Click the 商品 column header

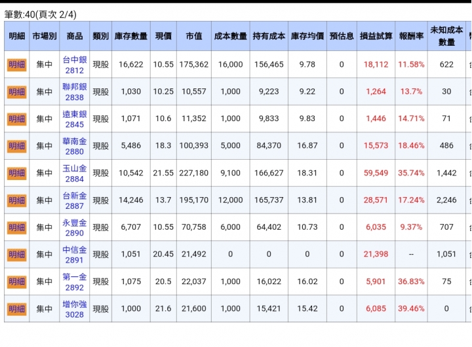click(75, 36)
